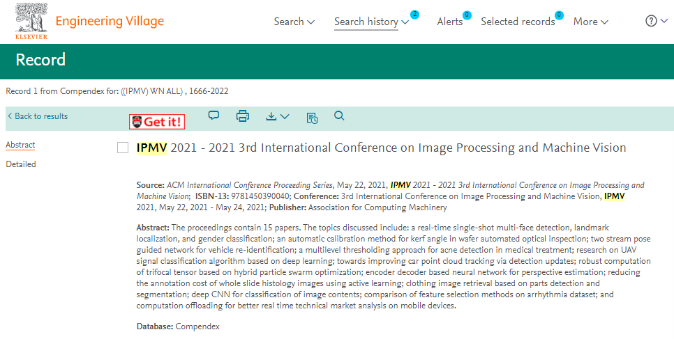Open the download options dropdown
The width and height of the screenshot is (674, 339).
point(277,116)
